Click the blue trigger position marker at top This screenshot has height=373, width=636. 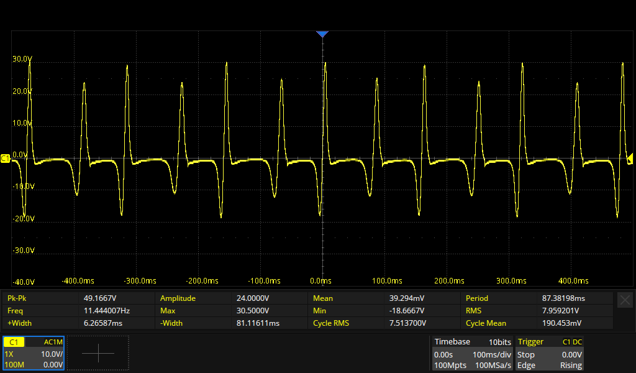[x=322, y=34]
